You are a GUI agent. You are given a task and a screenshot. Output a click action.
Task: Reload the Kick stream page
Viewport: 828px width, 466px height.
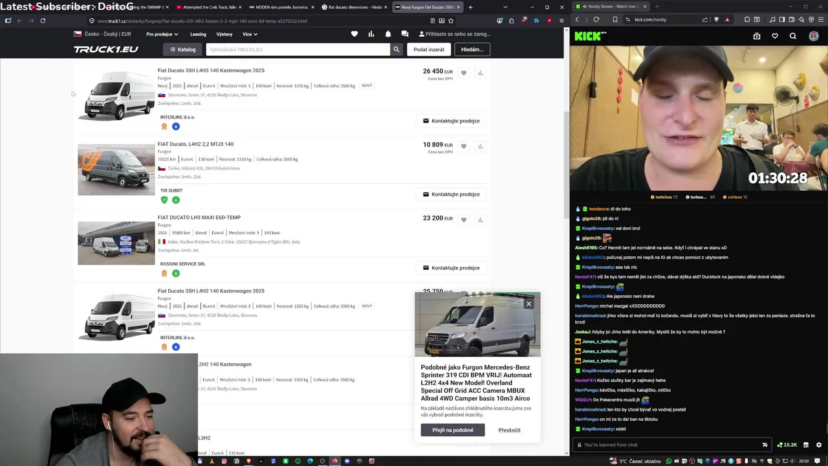coord(596,19)
